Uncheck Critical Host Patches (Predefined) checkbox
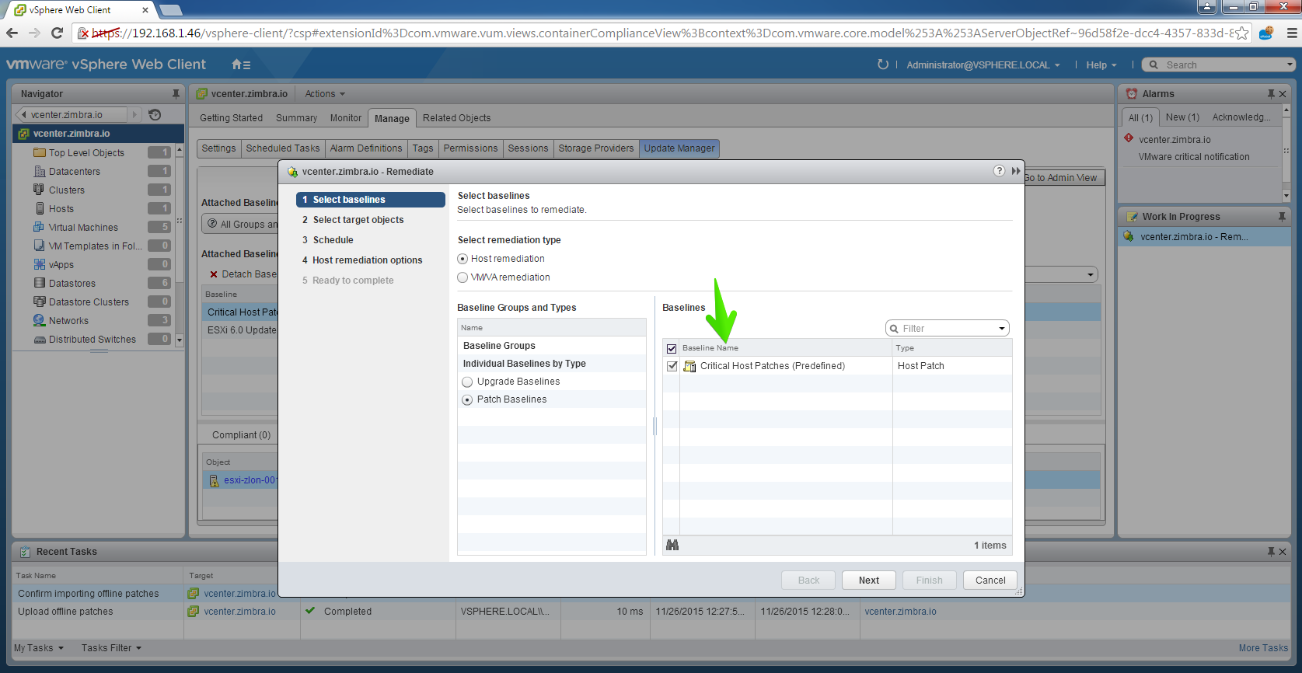1302x673 pixels. pyautogui.click(x=672, y=366)
